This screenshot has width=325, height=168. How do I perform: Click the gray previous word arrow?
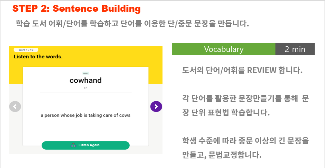click(15, 107)
